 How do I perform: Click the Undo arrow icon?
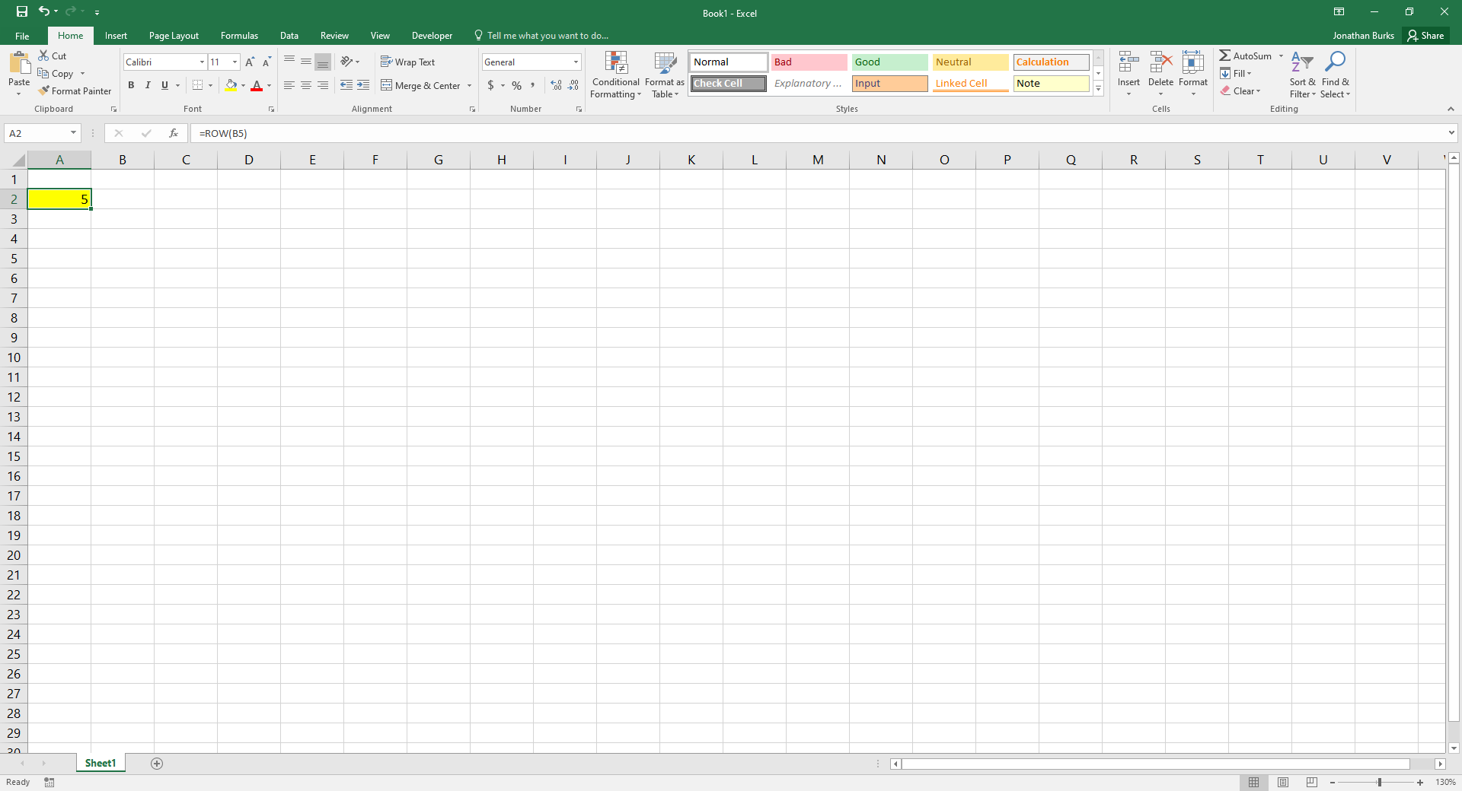[x=44, y=11]
